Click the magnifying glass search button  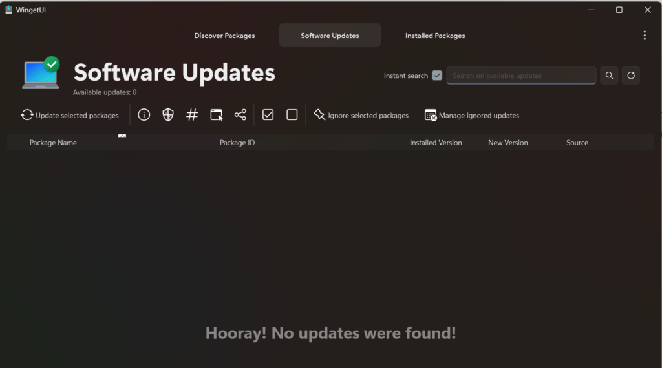pos(609,76)
